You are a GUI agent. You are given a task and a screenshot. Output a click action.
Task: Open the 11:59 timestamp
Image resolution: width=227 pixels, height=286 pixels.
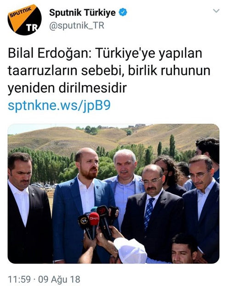[x=19, y=279]
